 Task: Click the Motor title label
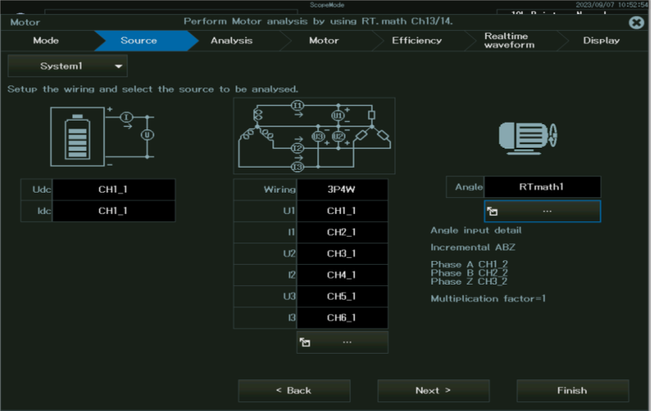(25, 22)
